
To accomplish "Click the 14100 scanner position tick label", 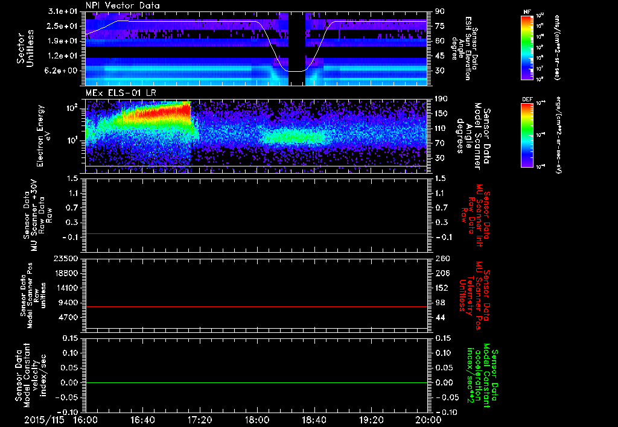I will [x=68, y=288].
